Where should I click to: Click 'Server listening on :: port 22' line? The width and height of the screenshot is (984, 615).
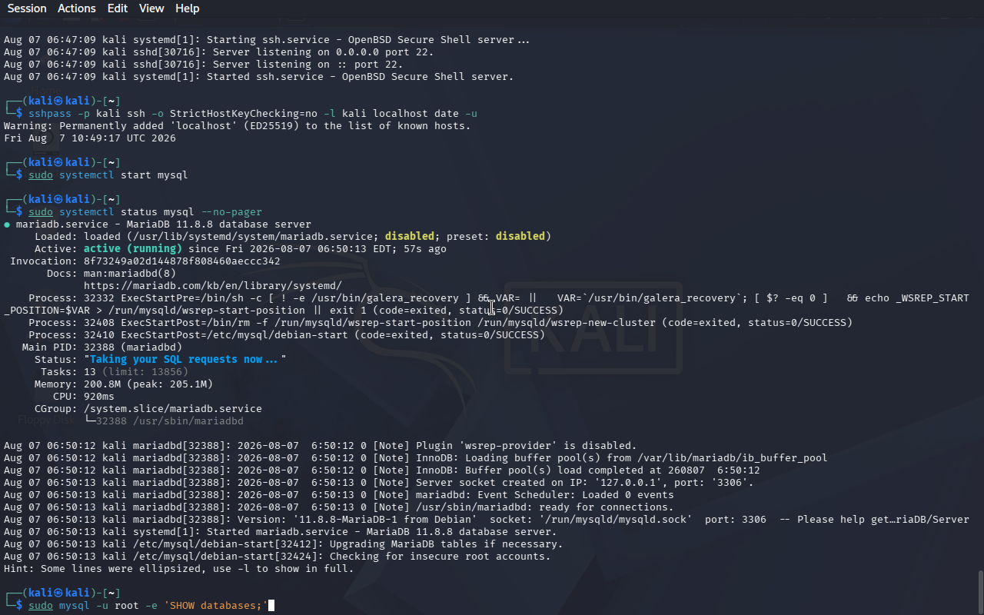tap(204, 65)
